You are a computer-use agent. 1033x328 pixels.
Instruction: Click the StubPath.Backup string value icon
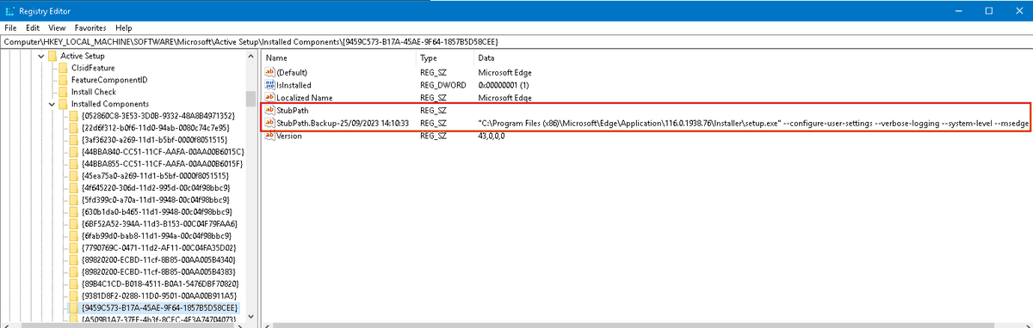tap(270, 123)
